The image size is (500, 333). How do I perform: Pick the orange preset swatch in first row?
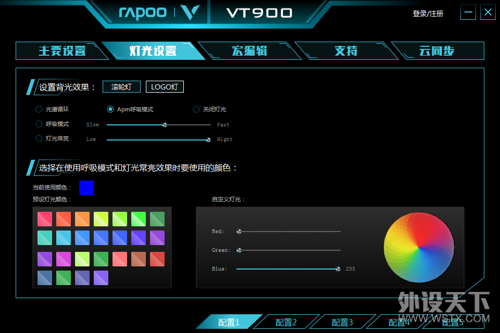(x=82, y=219)
